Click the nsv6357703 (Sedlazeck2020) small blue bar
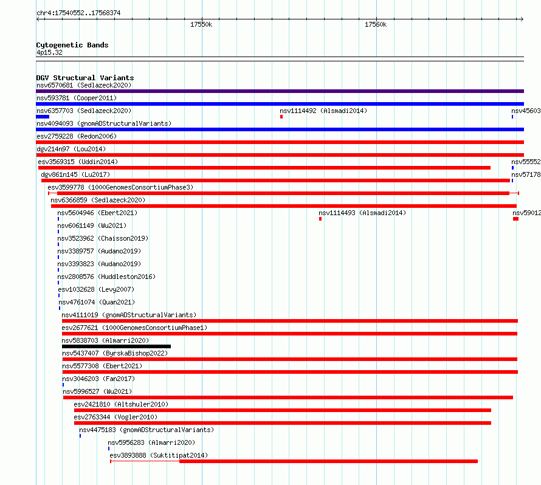The image size is (541, 485). 43,117
